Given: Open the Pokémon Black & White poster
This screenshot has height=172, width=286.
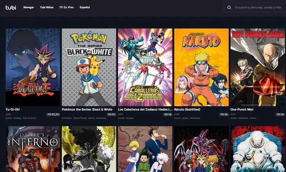Looking at the screenshot, I should click(89, 67).
